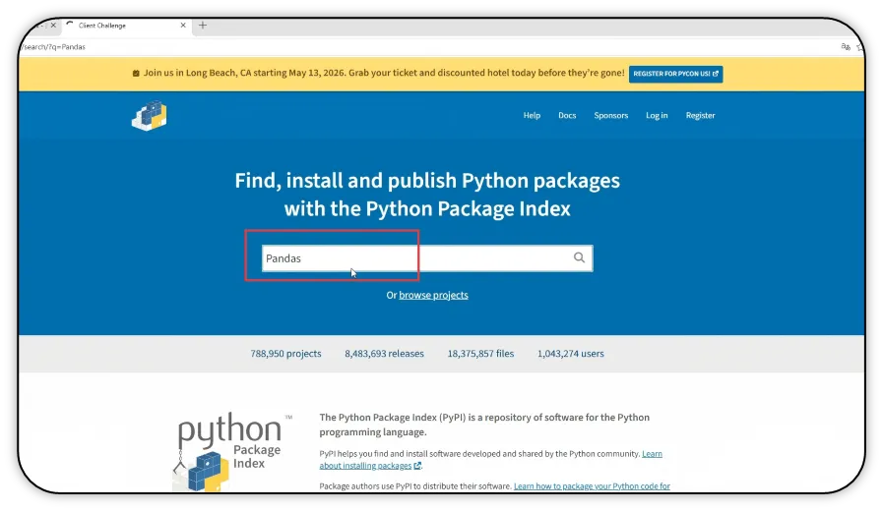The image size is (883, 511).
Task: Open the Help menu link
Action: (x=532, y=115)
